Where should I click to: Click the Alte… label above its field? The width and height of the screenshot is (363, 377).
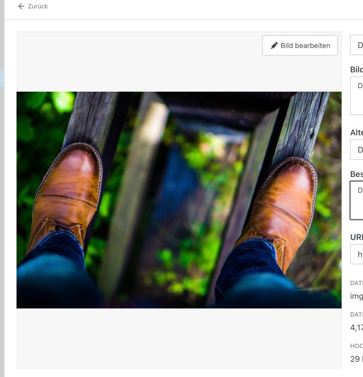click(356, 133)
